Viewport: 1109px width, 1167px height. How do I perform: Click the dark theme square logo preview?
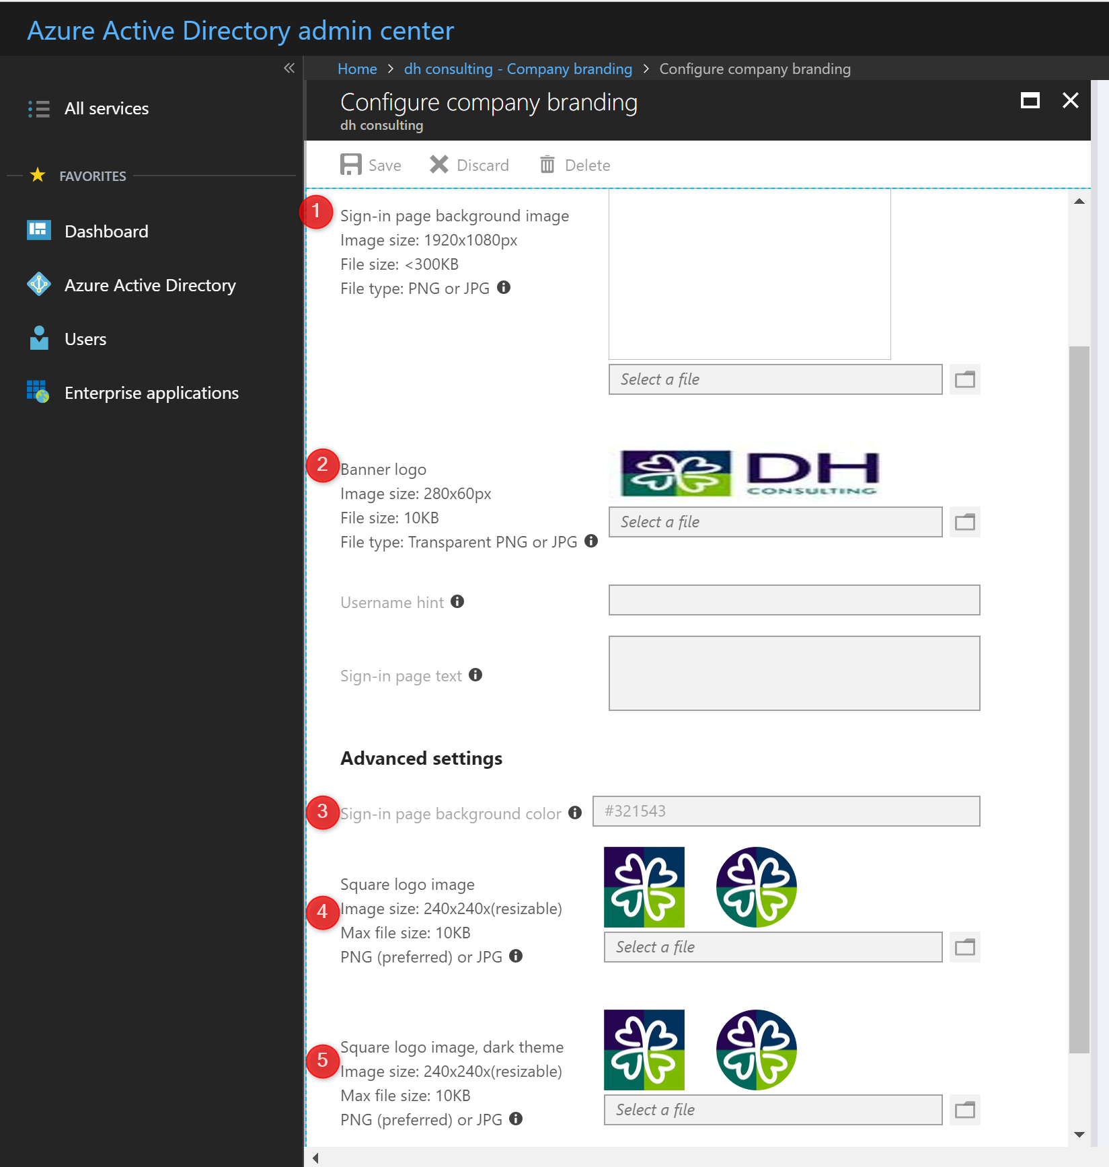[644, 1050]
